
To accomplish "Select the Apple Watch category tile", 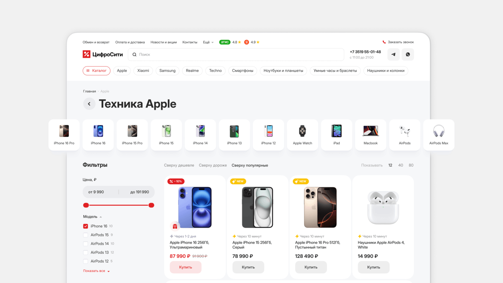I will tap(303, 135).
